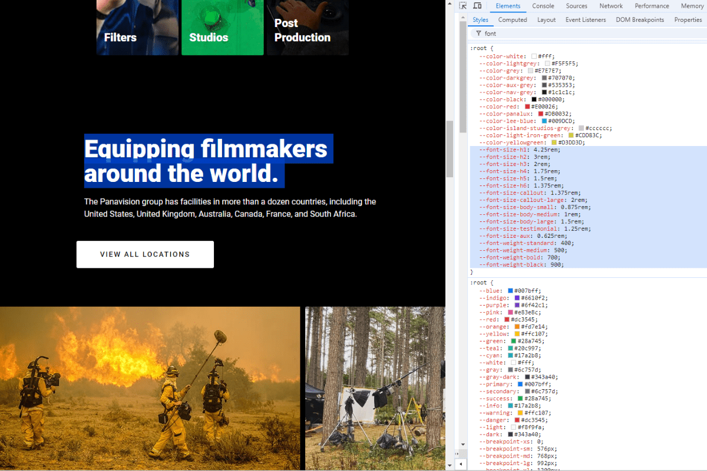This screenshot has height=471, width=707.
Task: Activate the inspect element tool
Action: pyautogui.click(x=463, y=5)
